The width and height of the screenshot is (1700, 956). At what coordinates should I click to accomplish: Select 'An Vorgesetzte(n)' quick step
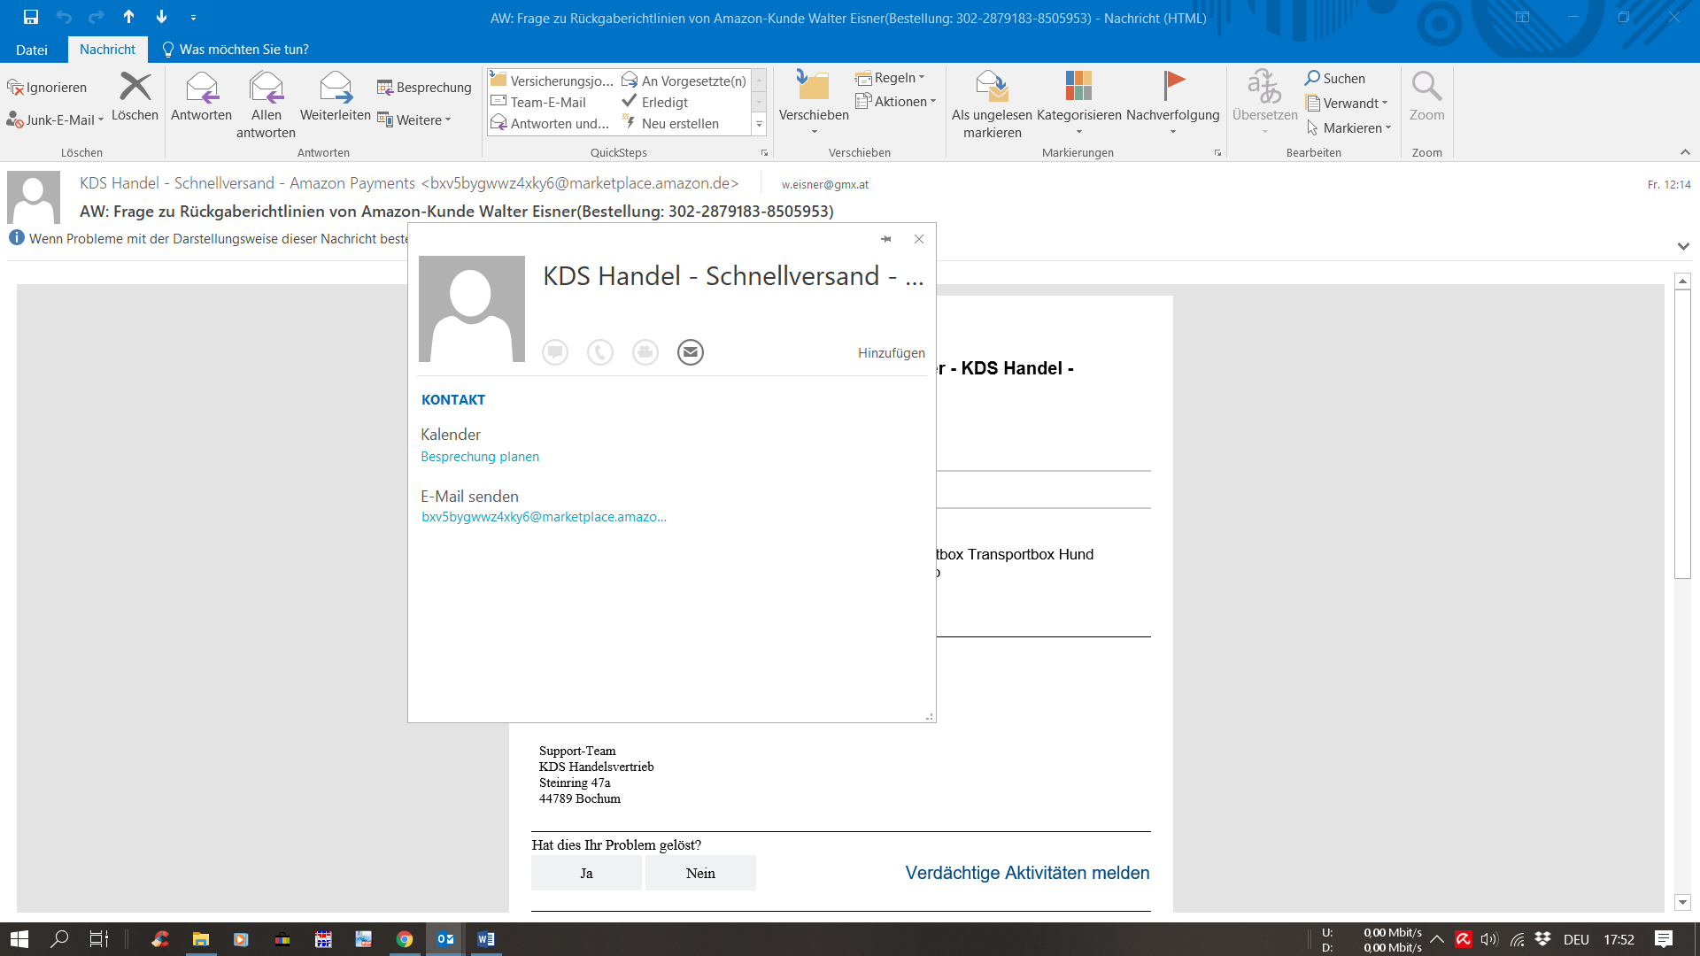pos(684,81)
